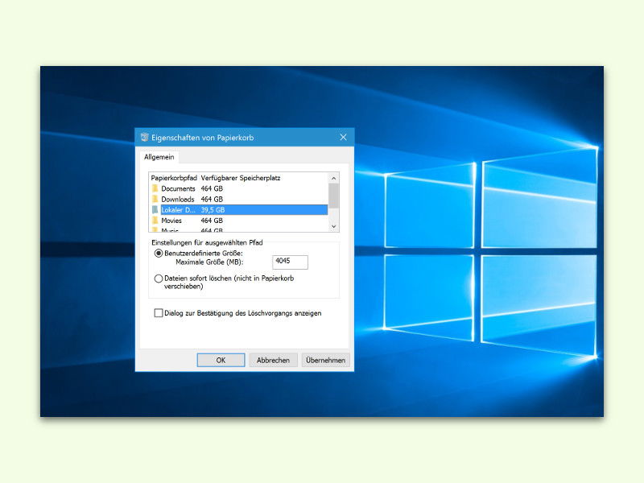
Task: Apply changes with Übernehmen button
Action: [x=325, y=360]
